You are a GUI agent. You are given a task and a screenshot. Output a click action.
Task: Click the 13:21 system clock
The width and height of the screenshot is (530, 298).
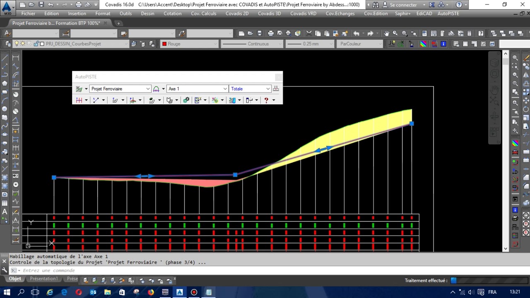515,292
